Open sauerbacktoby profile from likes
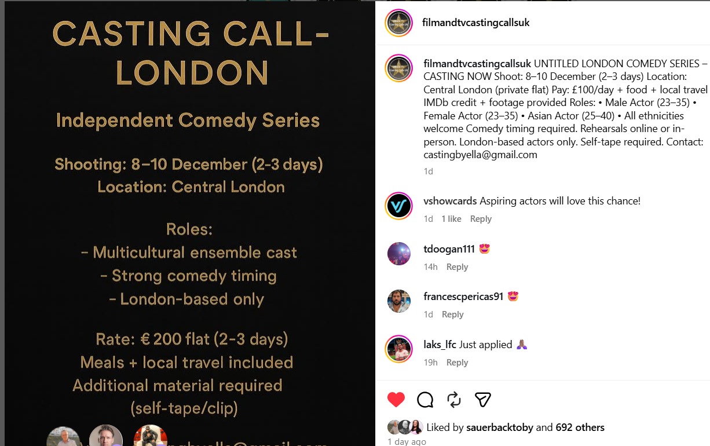This screenshot has height=446, width=710. pos(499,428)
